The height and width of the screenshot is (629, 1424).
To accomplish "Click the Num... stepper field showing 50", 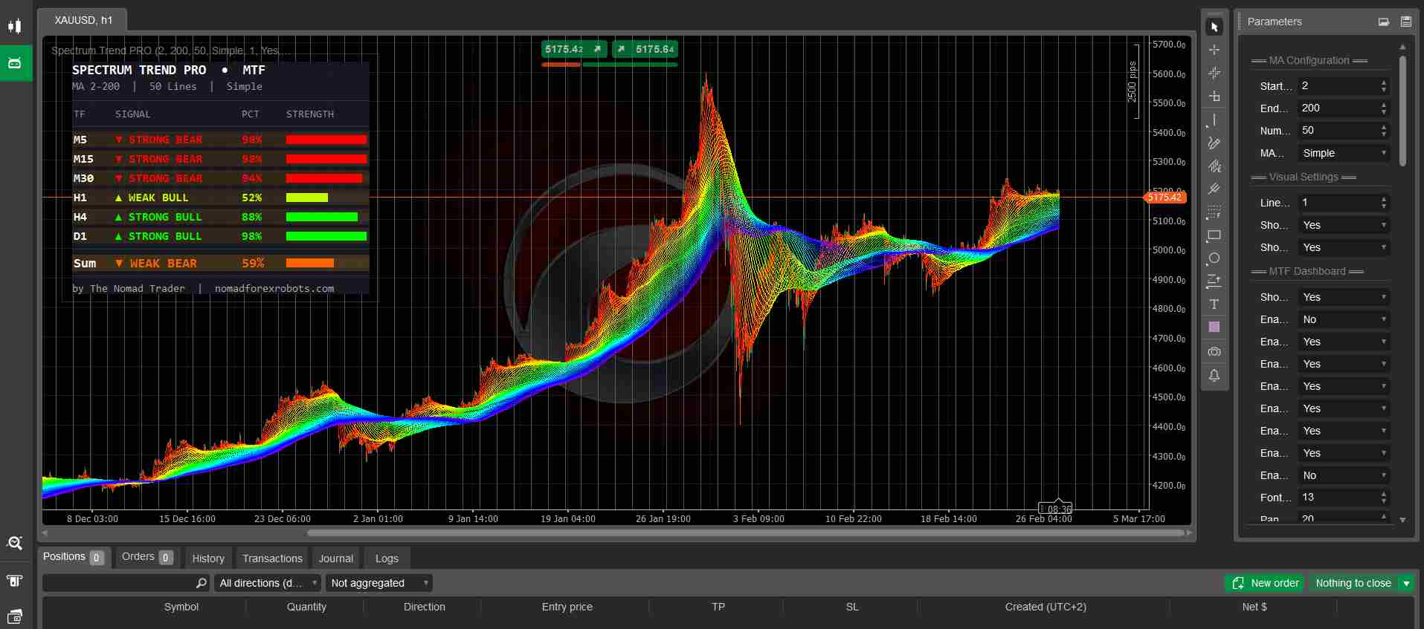I will 1344,130.
